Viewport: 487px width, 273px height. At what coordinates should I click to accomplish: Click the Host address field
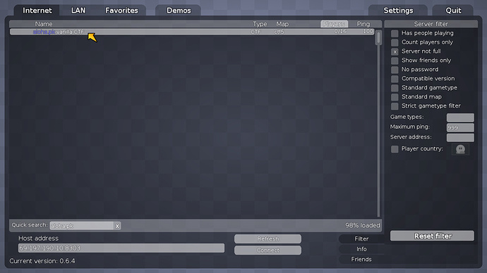pos(121,248)
